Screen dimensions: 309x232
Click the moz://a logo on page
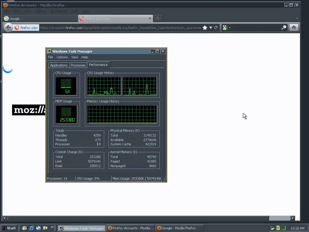[29, 110]
